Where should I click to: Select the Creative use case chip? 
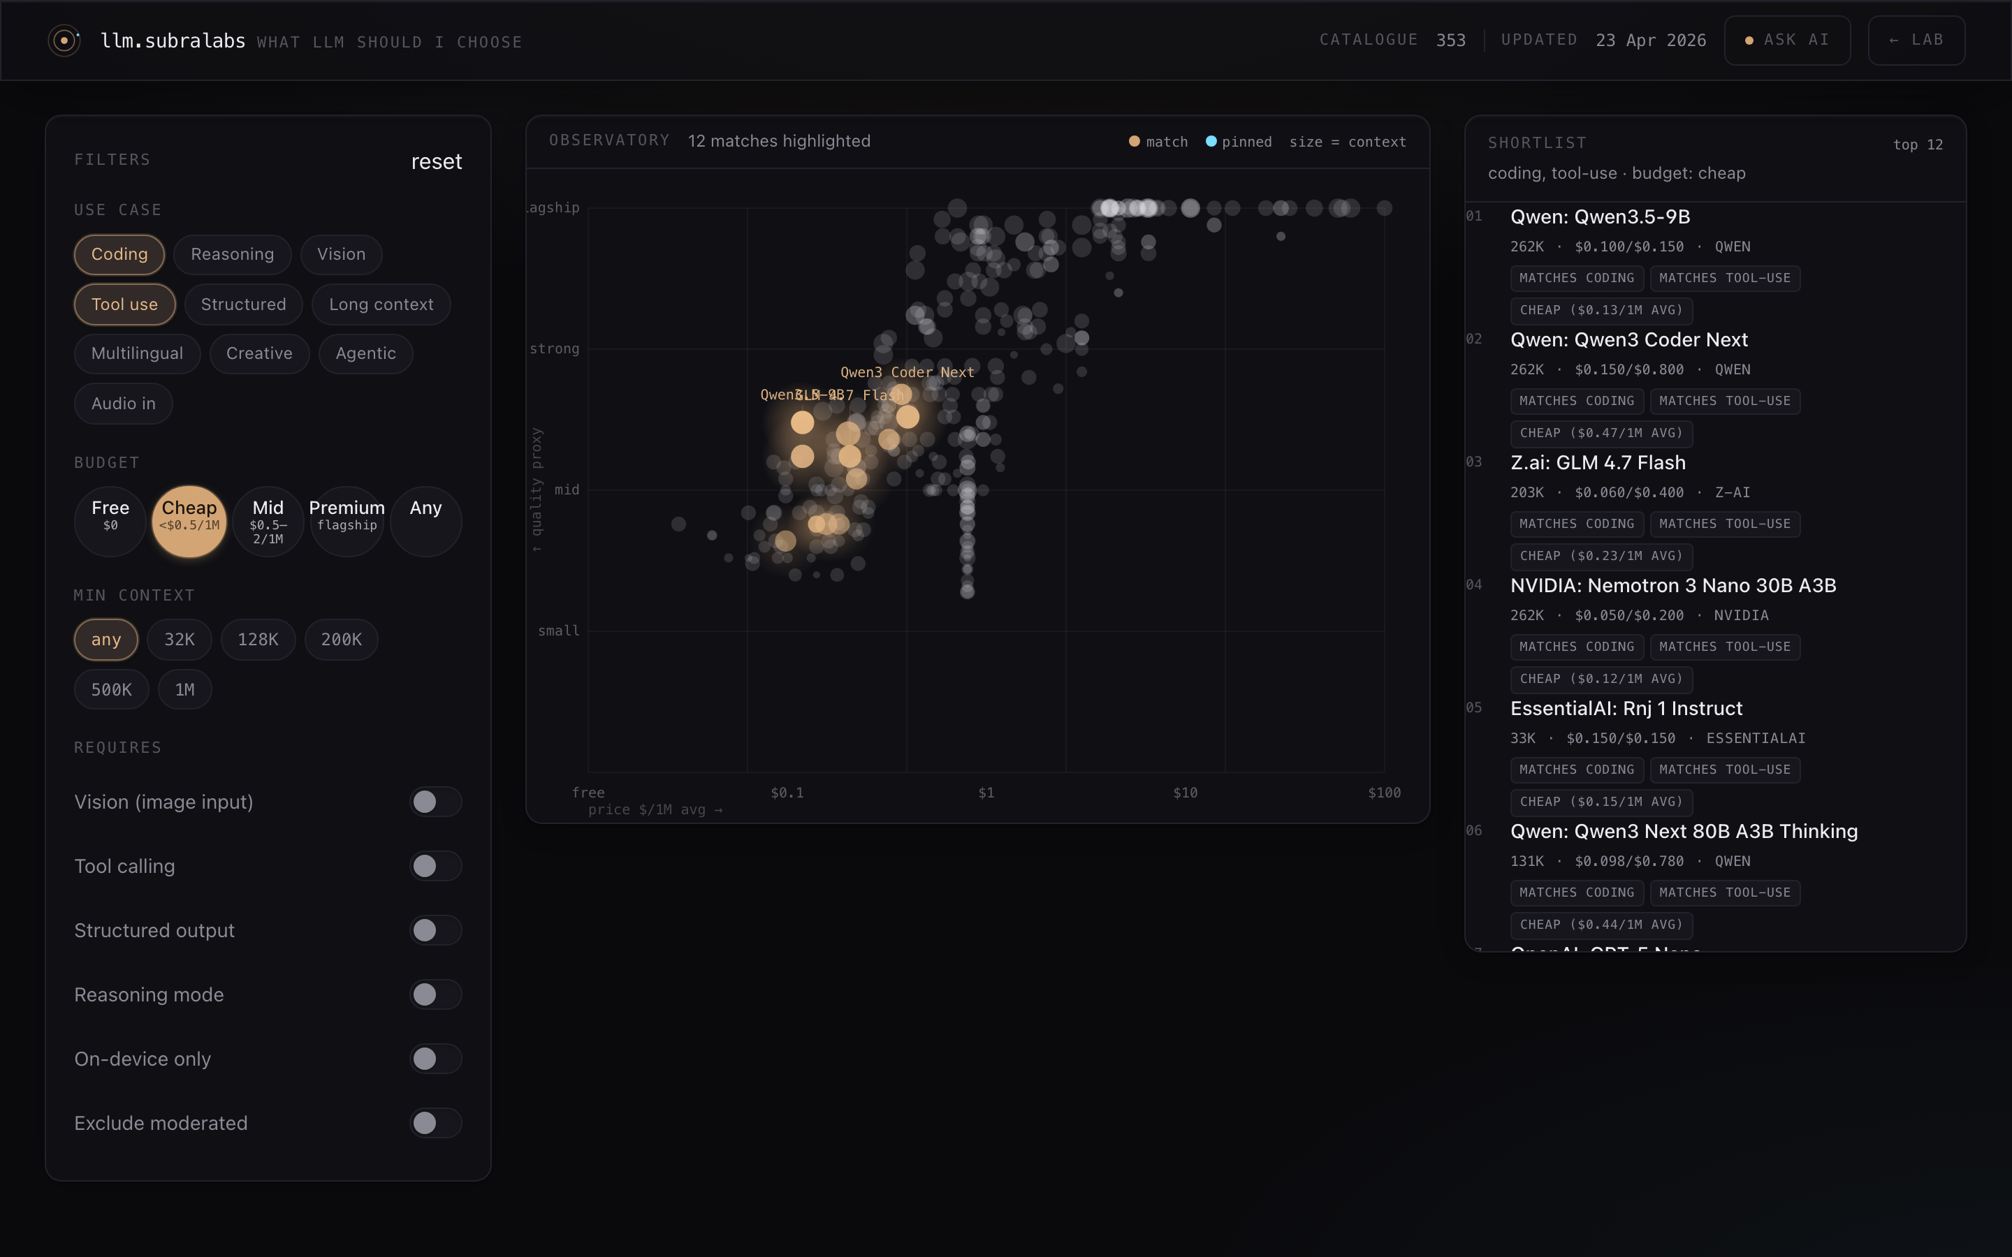pos(259,353)
